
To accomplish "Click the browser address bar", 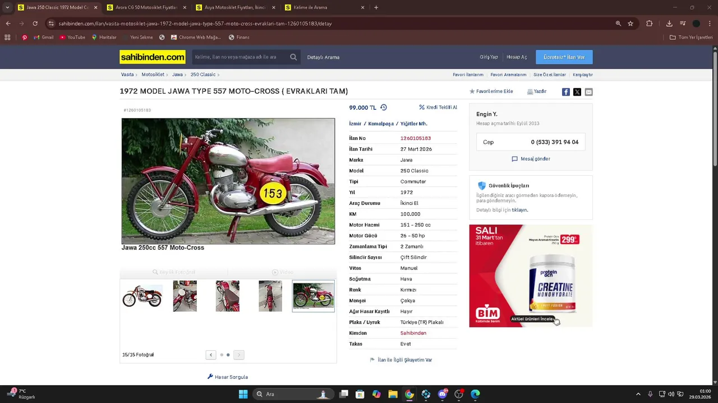I will tap(331, 24).
